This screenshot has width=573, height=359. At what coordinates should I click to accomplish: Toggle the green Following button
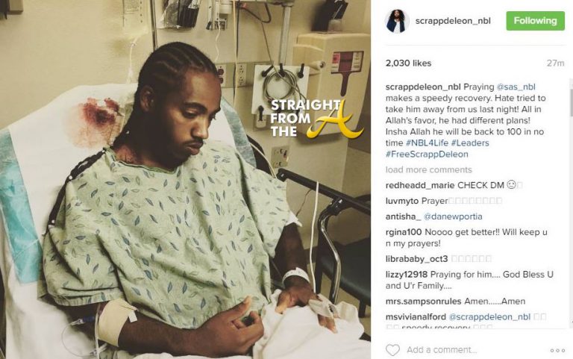tap(536, 21)
